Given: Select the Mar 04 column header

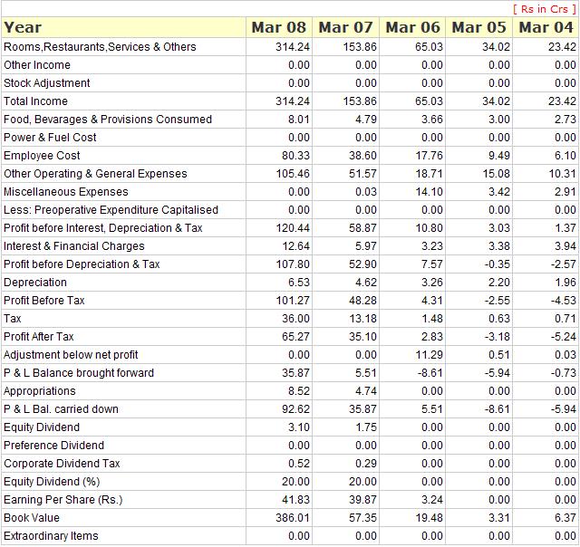Looking at the screenshot, I should tap(546, 27).
